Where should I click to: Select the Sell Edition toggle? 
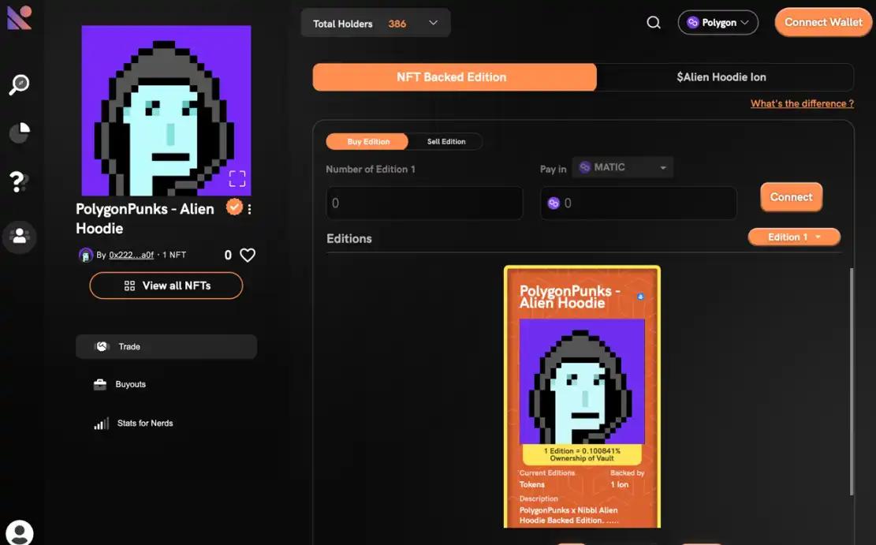(x=445, y=141)
